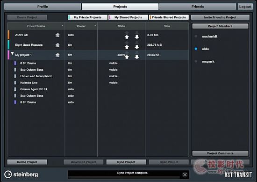Click upload arrow for ATARI C8

tap(127, 37)
